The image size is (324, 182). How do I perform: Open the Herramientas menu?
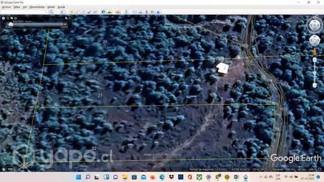pyautogui.click(x=37, y=7)
